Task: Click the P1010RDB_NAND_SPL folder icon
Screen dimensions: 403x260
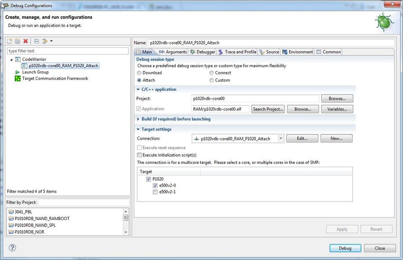Action: (11, 225)
